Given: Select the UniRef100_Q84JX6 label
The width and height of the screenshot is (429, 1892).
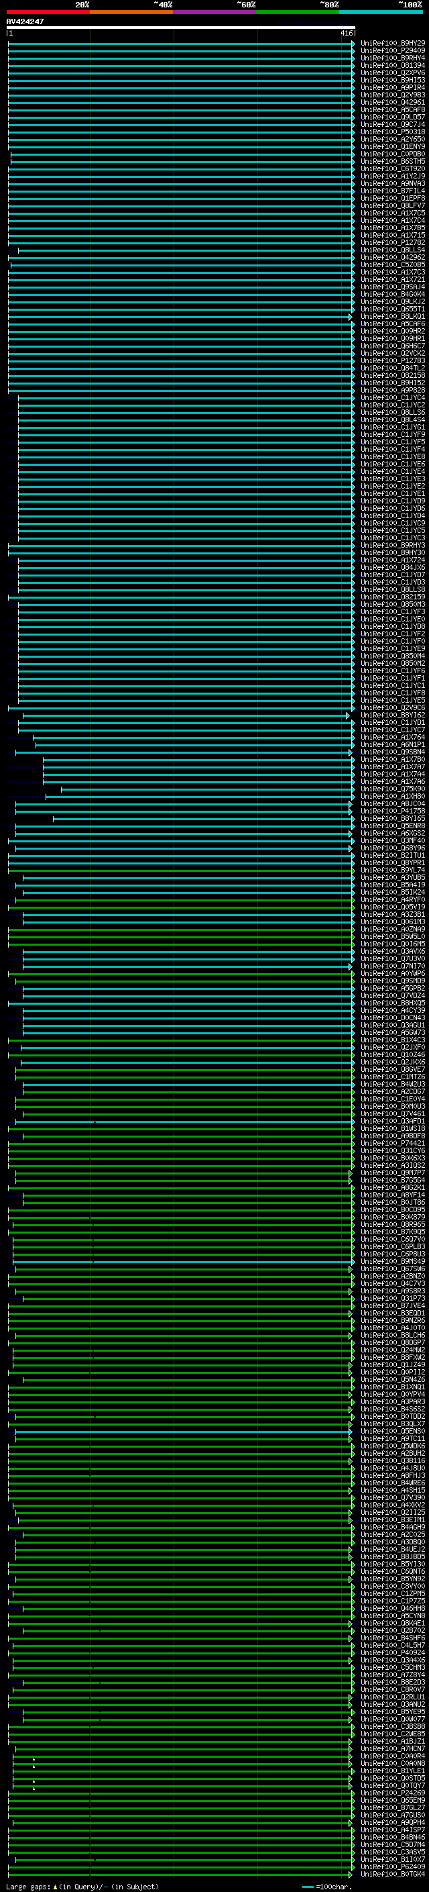Looking at the screenshot, I should [393, 567].
